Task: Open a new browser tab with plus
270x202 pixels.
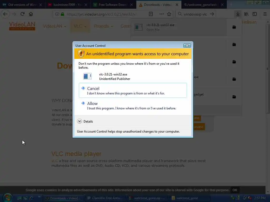Action: [231, 5]
